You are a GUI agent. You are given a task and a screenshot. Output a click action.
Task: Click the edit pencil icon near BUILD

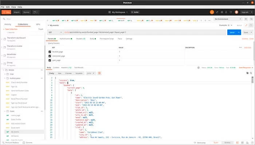tap(246, 25)
